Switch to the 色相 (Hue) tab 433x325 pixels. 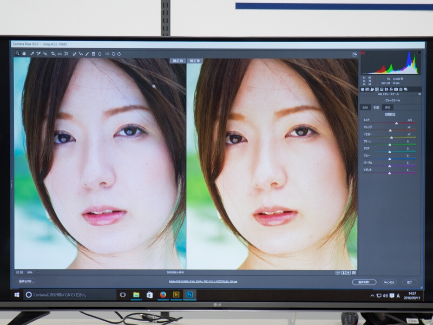pos(365,107)
